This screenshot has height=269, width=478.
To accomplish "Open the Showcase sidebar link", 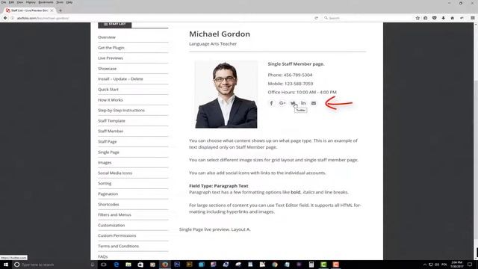I will 107,69.
